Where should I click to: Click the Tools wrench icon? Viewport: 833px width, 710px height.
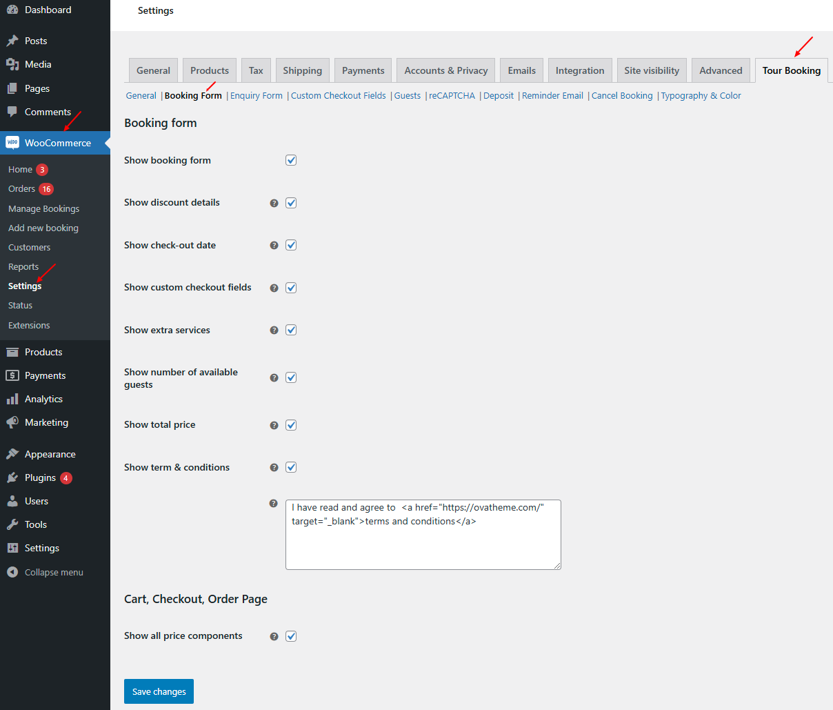click(12, 524)
